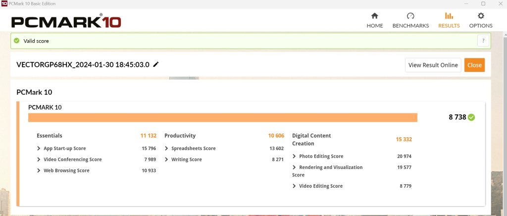
Task: Click the green check beside 8 738
Action: click(x=471, y=117)
